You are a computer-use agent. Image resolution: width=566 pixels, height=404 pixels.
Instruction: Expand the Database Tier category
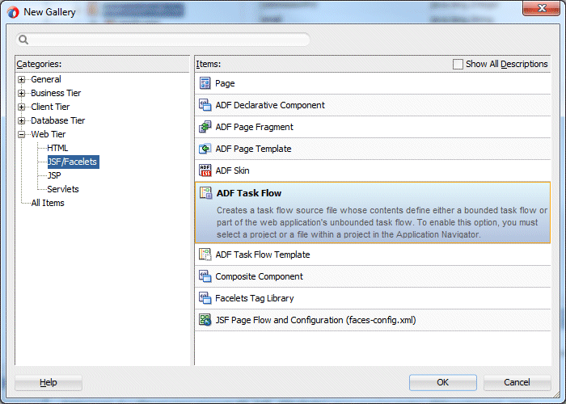(x=22, y=120)
